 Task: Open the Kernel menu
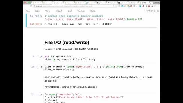click(x=81, y=11)
